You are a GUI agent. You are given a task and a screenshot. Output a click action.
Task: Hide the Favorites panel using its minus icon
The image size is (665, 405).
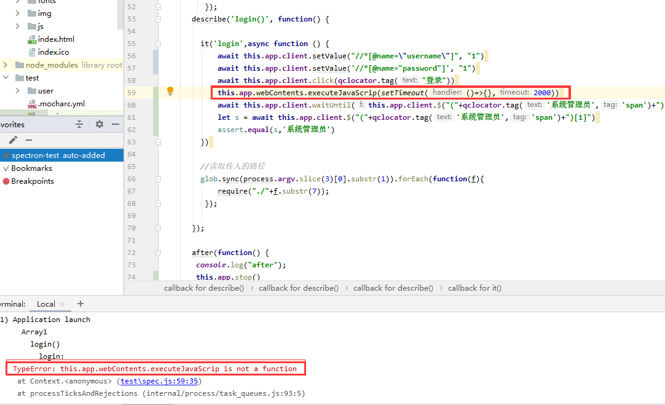click(x=115, y=124)
